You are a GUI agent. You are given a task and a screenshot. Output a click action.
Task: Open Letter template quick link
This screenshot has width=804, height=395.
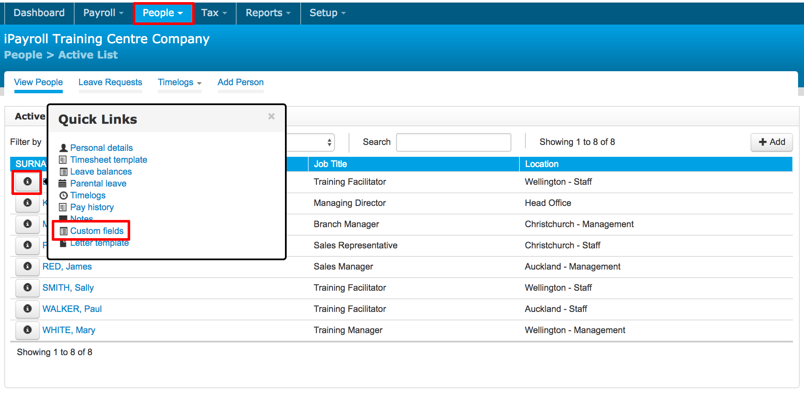pos(100,243)
